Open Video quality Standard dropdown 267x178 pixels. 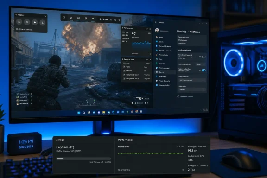(x=192, y=89)
